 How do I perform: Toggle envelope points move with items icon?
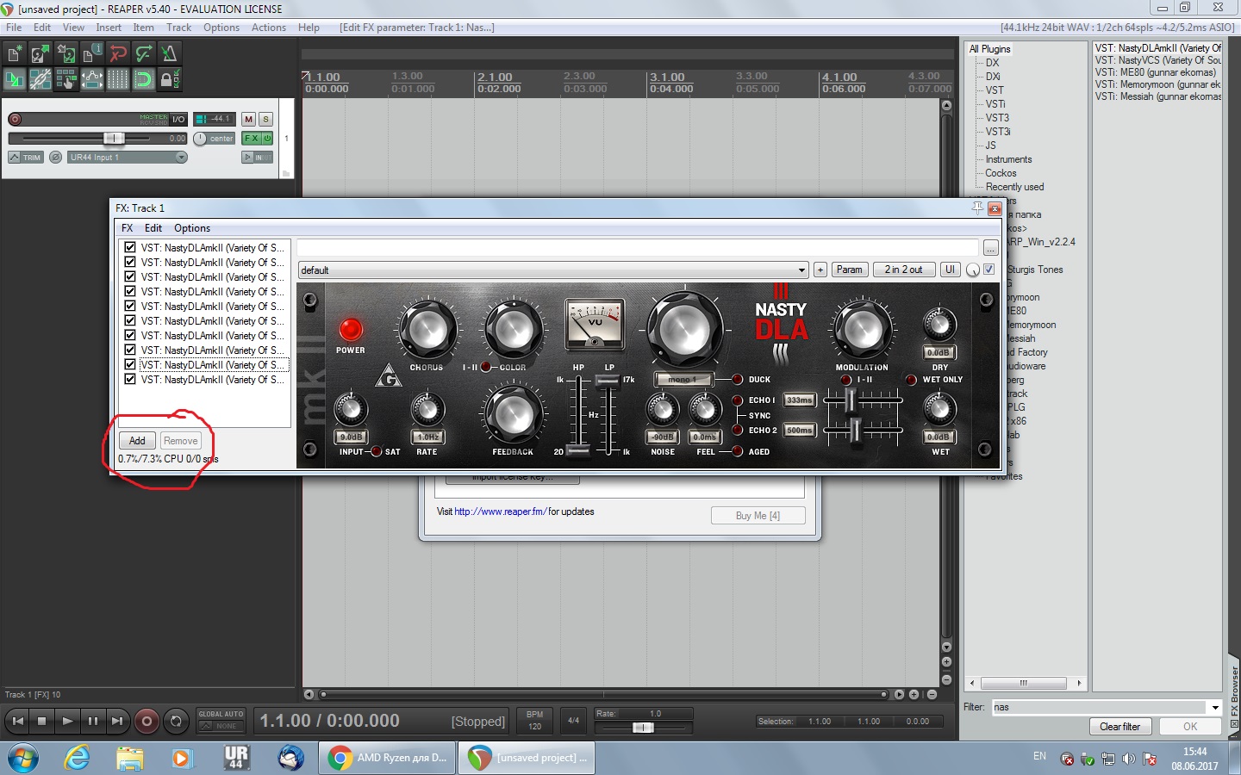pos(92,80)
